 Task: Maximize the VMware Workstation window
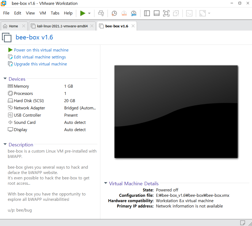[240, 3]
